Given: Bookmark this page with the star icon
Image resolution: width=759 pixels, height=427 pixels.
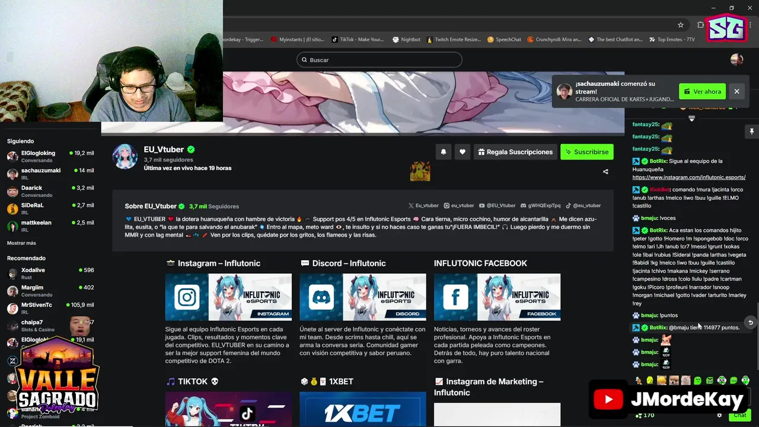Looking at the screenshot, I should coord(681,25).
